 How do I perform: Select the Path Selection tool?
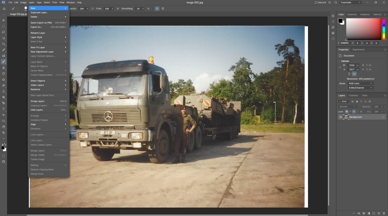3,115
